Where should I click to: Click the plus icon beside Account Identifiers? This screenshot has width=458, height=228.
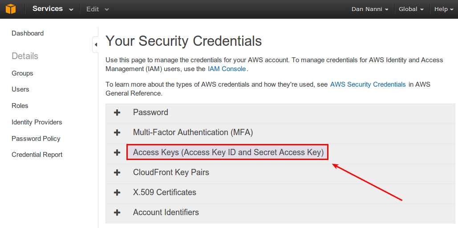[117, 212]
